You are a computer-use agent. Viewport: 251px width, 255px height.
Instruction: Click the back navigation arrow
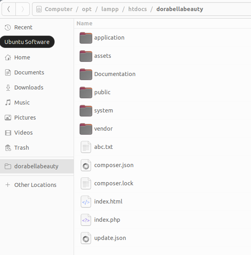pos(9,9)
